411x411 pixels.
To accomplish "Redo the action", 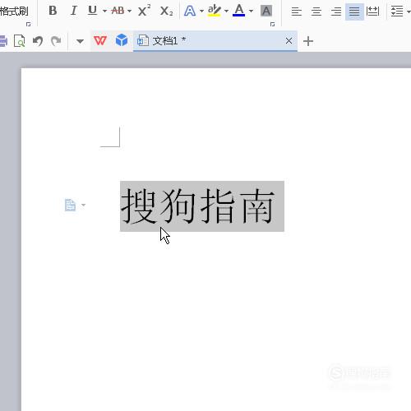I will 56,41.
